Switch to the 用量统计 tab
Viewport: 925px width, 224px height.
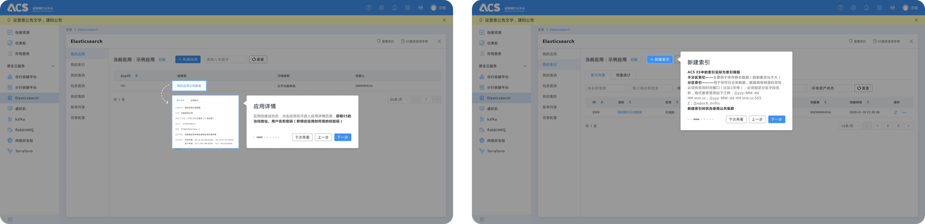coord(623,75)
